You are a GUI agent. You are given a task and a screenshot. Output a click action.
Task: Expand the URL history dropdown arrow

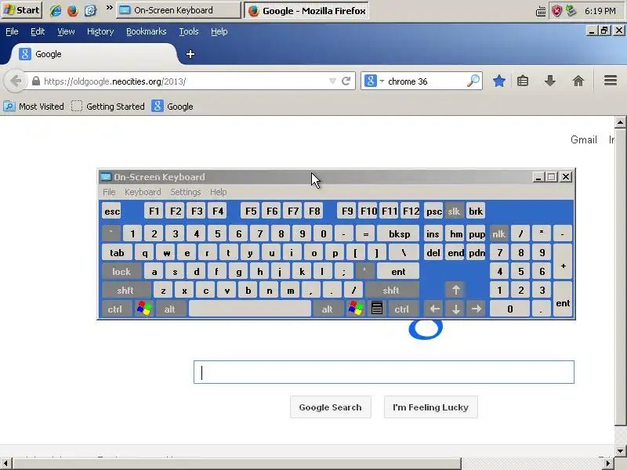tap(332, 81)
